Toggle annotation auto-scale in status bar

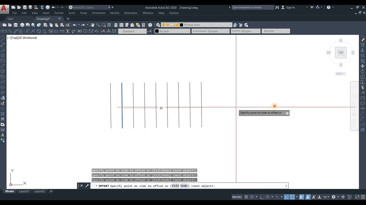(x=314, y=197)
